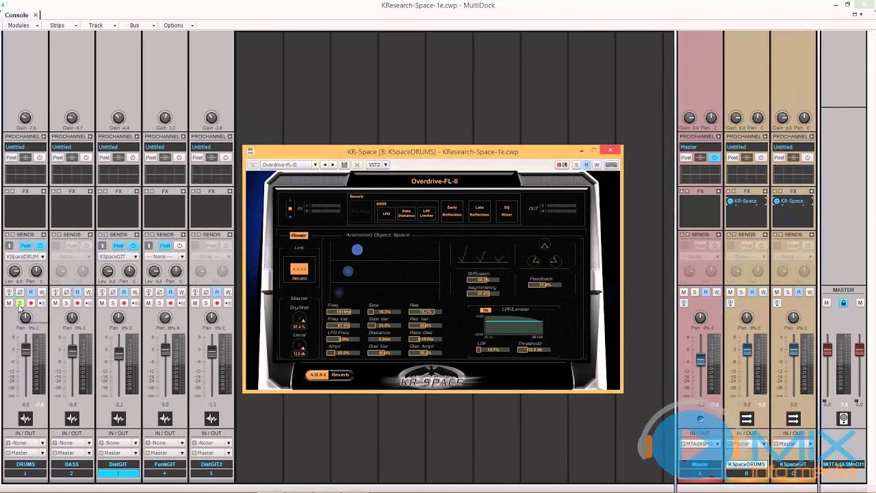Screen dimensions: 876x493
Task: Delete the preset with the X icon
Action: coord(357,164)
